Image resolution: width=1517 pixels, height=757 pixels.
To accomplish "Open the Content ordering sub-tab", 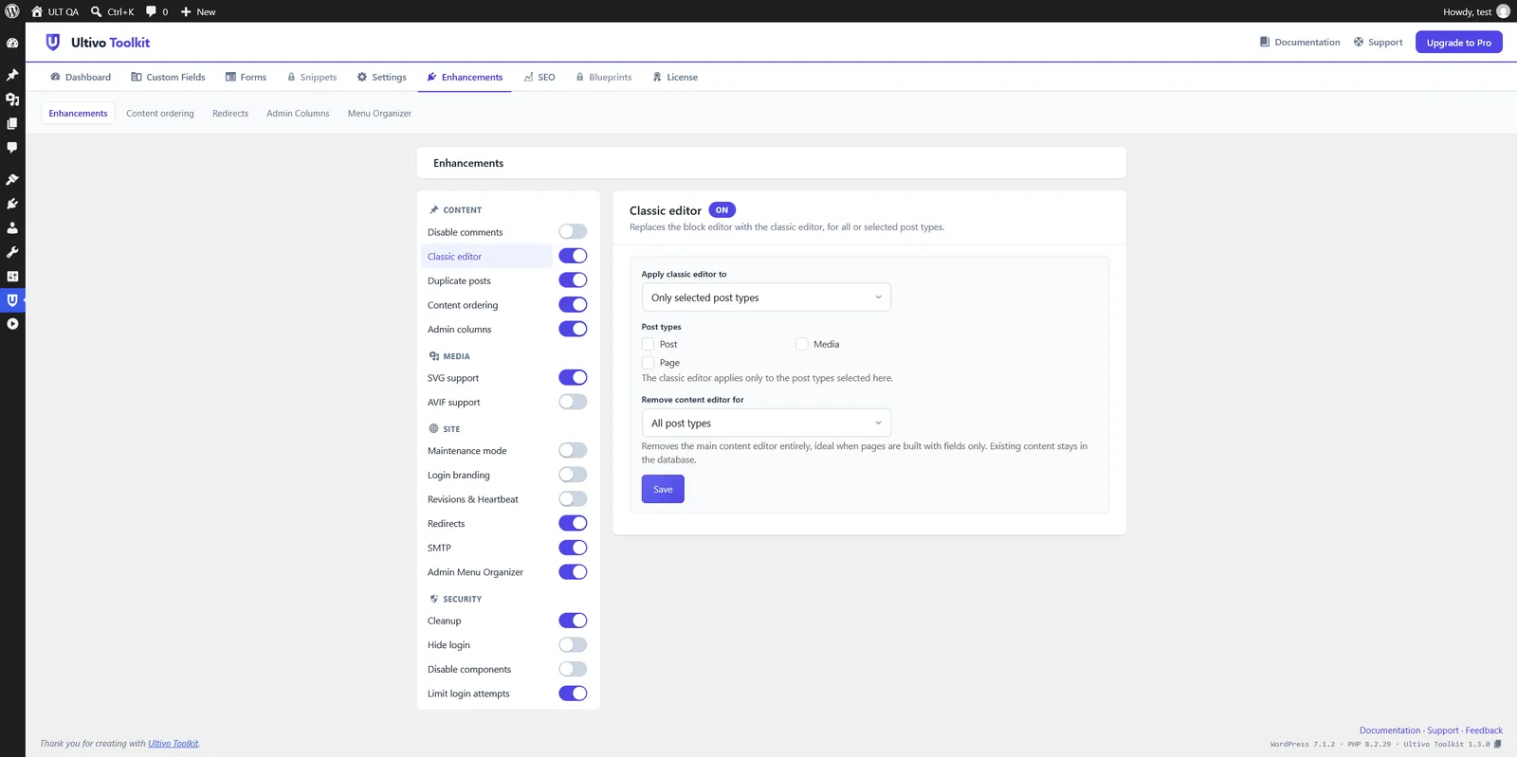I will (160, 114).
